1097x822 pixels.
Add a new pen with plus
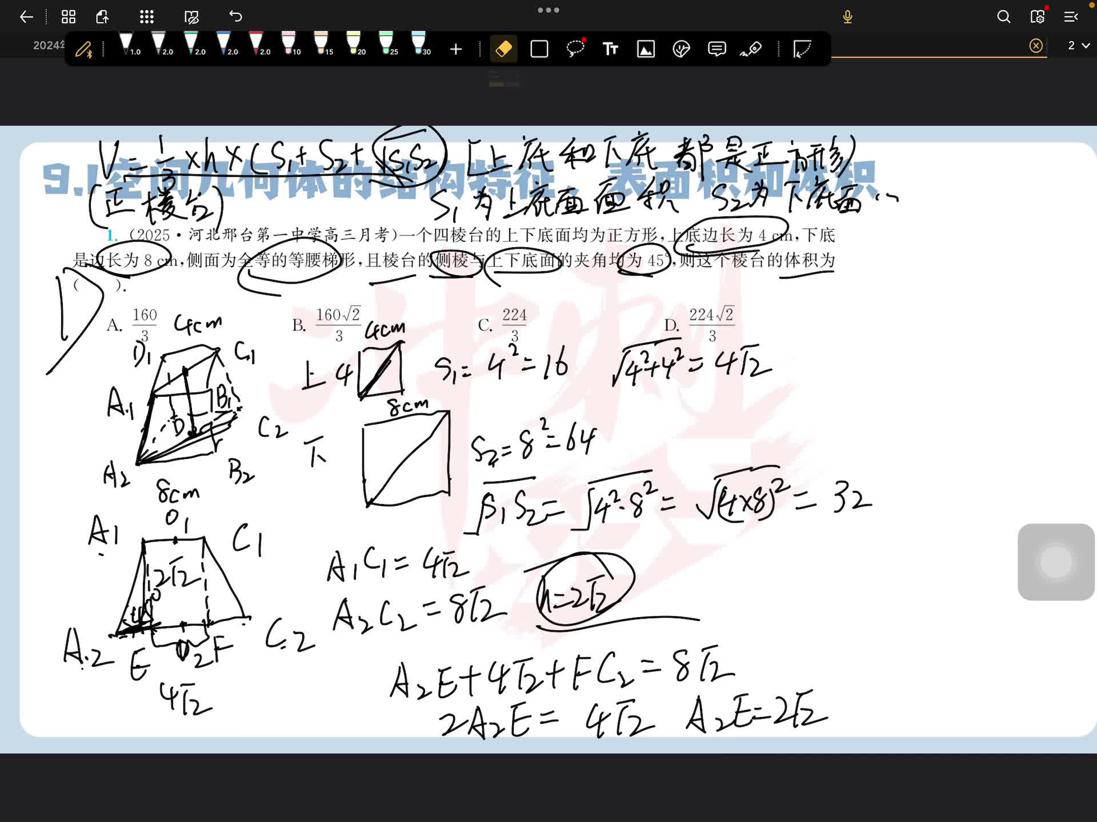(x=456, y=50)
